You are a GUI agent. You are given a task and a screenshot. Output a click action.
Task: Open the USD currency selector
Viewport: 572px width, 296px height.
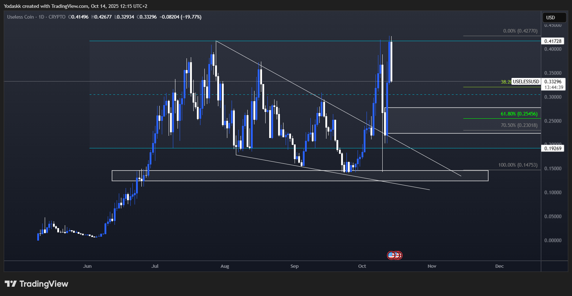coord(554,18)
